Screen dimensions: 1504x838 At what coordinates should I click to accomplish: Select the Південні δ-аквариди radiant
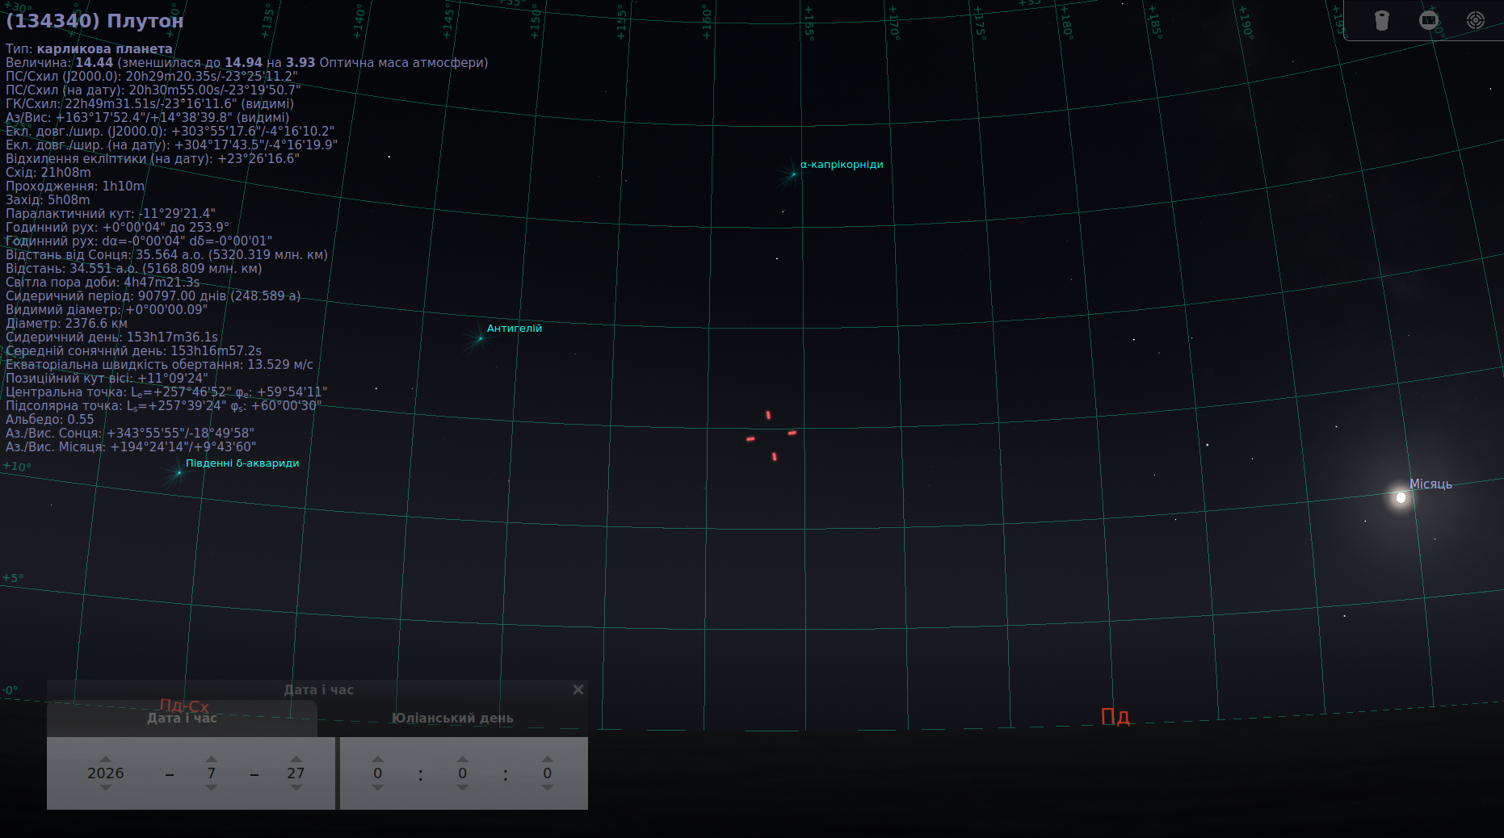pyautogui.click(x=179, y=472)
